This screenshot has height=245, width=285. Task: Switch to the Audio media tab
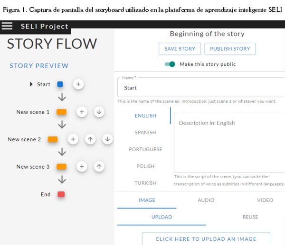(206, 200)
